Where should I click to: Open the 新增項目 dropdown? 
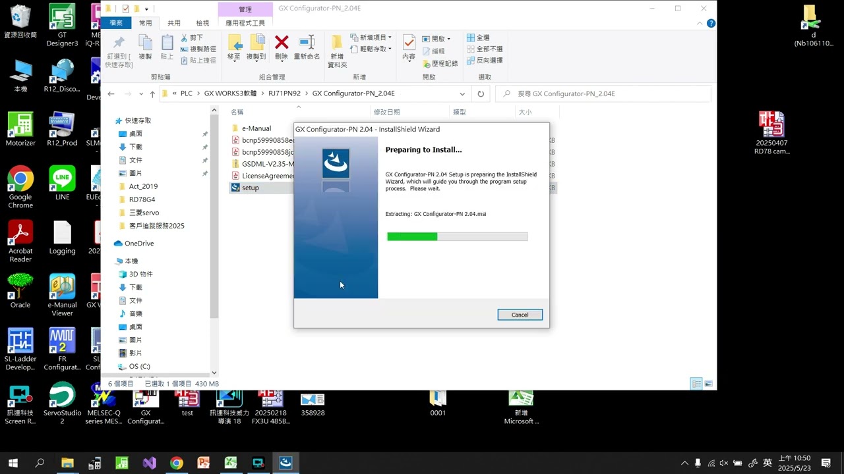click(371, 38)
